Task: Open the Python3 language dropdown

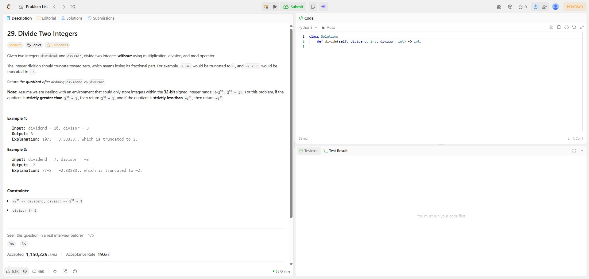Action: tap(308, 27)
